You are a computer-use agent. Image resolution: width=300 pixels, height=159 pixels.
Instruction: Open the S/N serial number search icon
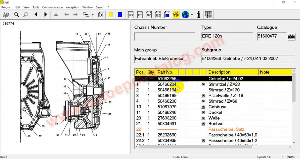[x=131, y=15]
